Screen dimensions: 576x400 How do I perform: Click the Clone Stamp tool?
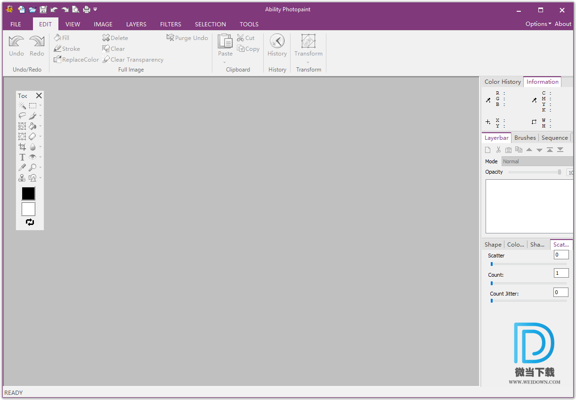pos(22,178)
